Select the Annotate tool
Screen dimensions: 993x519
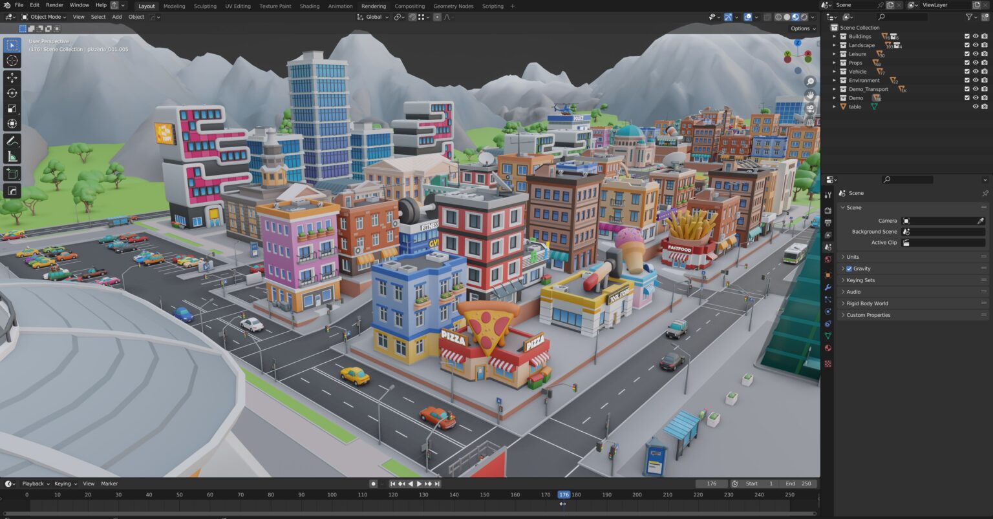(12, 141)
